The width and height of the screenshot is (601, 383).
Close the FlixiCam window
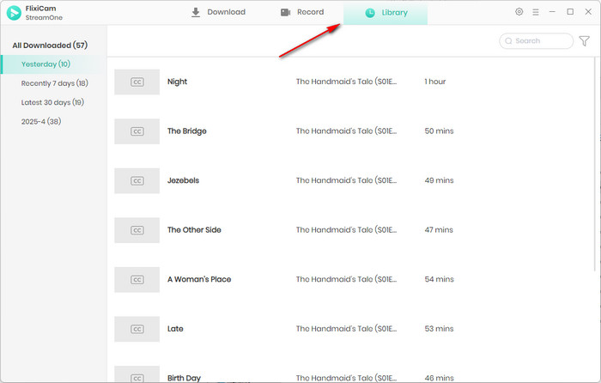[x=588, y=12]
